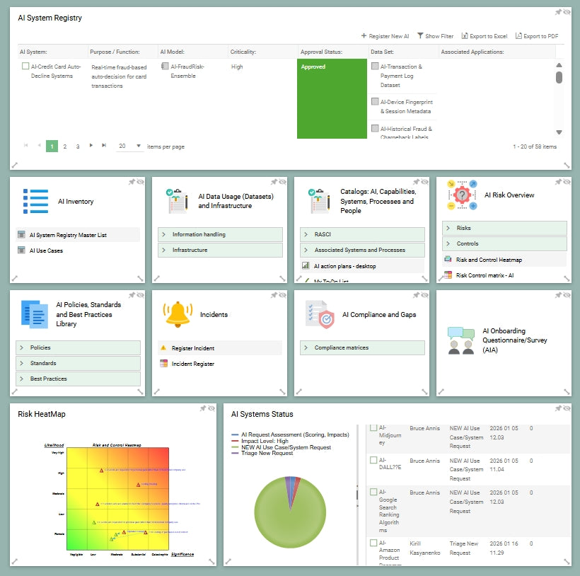
Task: Click Register New AI button
Action: tap(385, 36)
